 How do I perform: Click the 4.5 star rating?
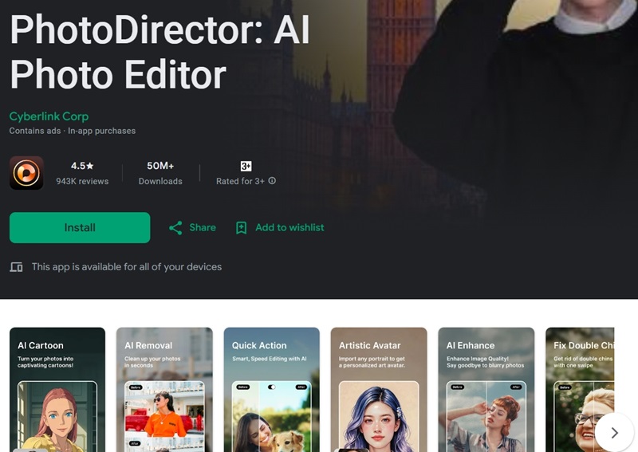point(82,166)
